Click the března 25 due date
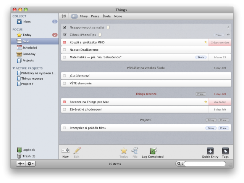The width and height of the screenshot is (244, 183). pos(220,57)
